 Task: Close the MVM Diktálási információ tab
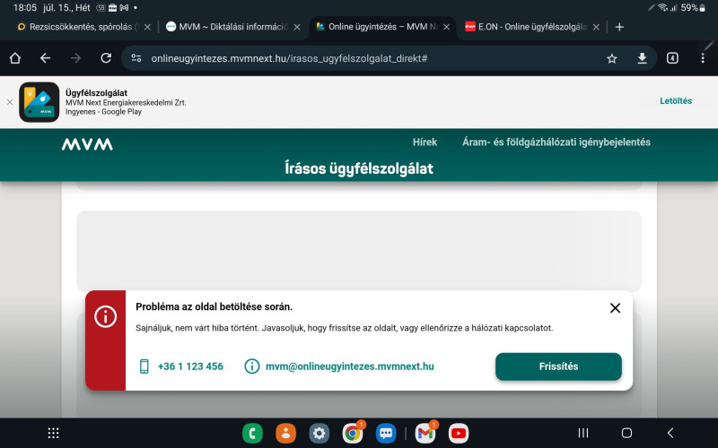click(x=297, y=27)
